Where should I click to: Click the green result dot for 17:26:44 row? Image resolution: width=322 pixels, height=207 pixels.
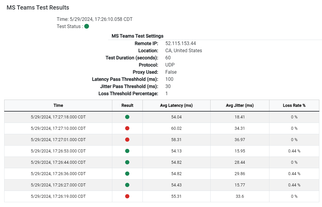[127, 162]
